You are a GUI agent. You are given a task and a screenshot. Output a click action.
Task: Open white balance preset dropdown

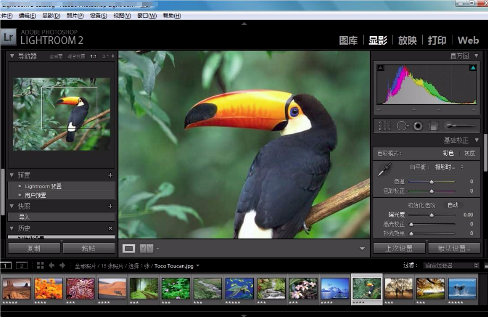449,167
